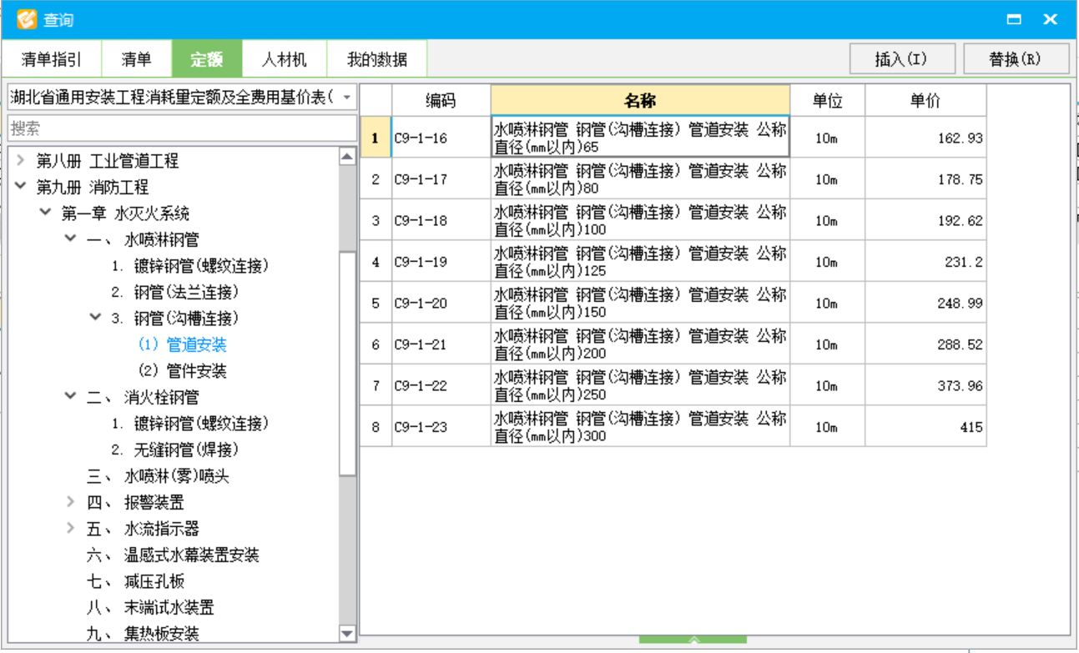Collapse 3. 钢管(沟槽连接) node
Image resolution: width=1079 pixels, height=653 pixels.
coord(95,318)
